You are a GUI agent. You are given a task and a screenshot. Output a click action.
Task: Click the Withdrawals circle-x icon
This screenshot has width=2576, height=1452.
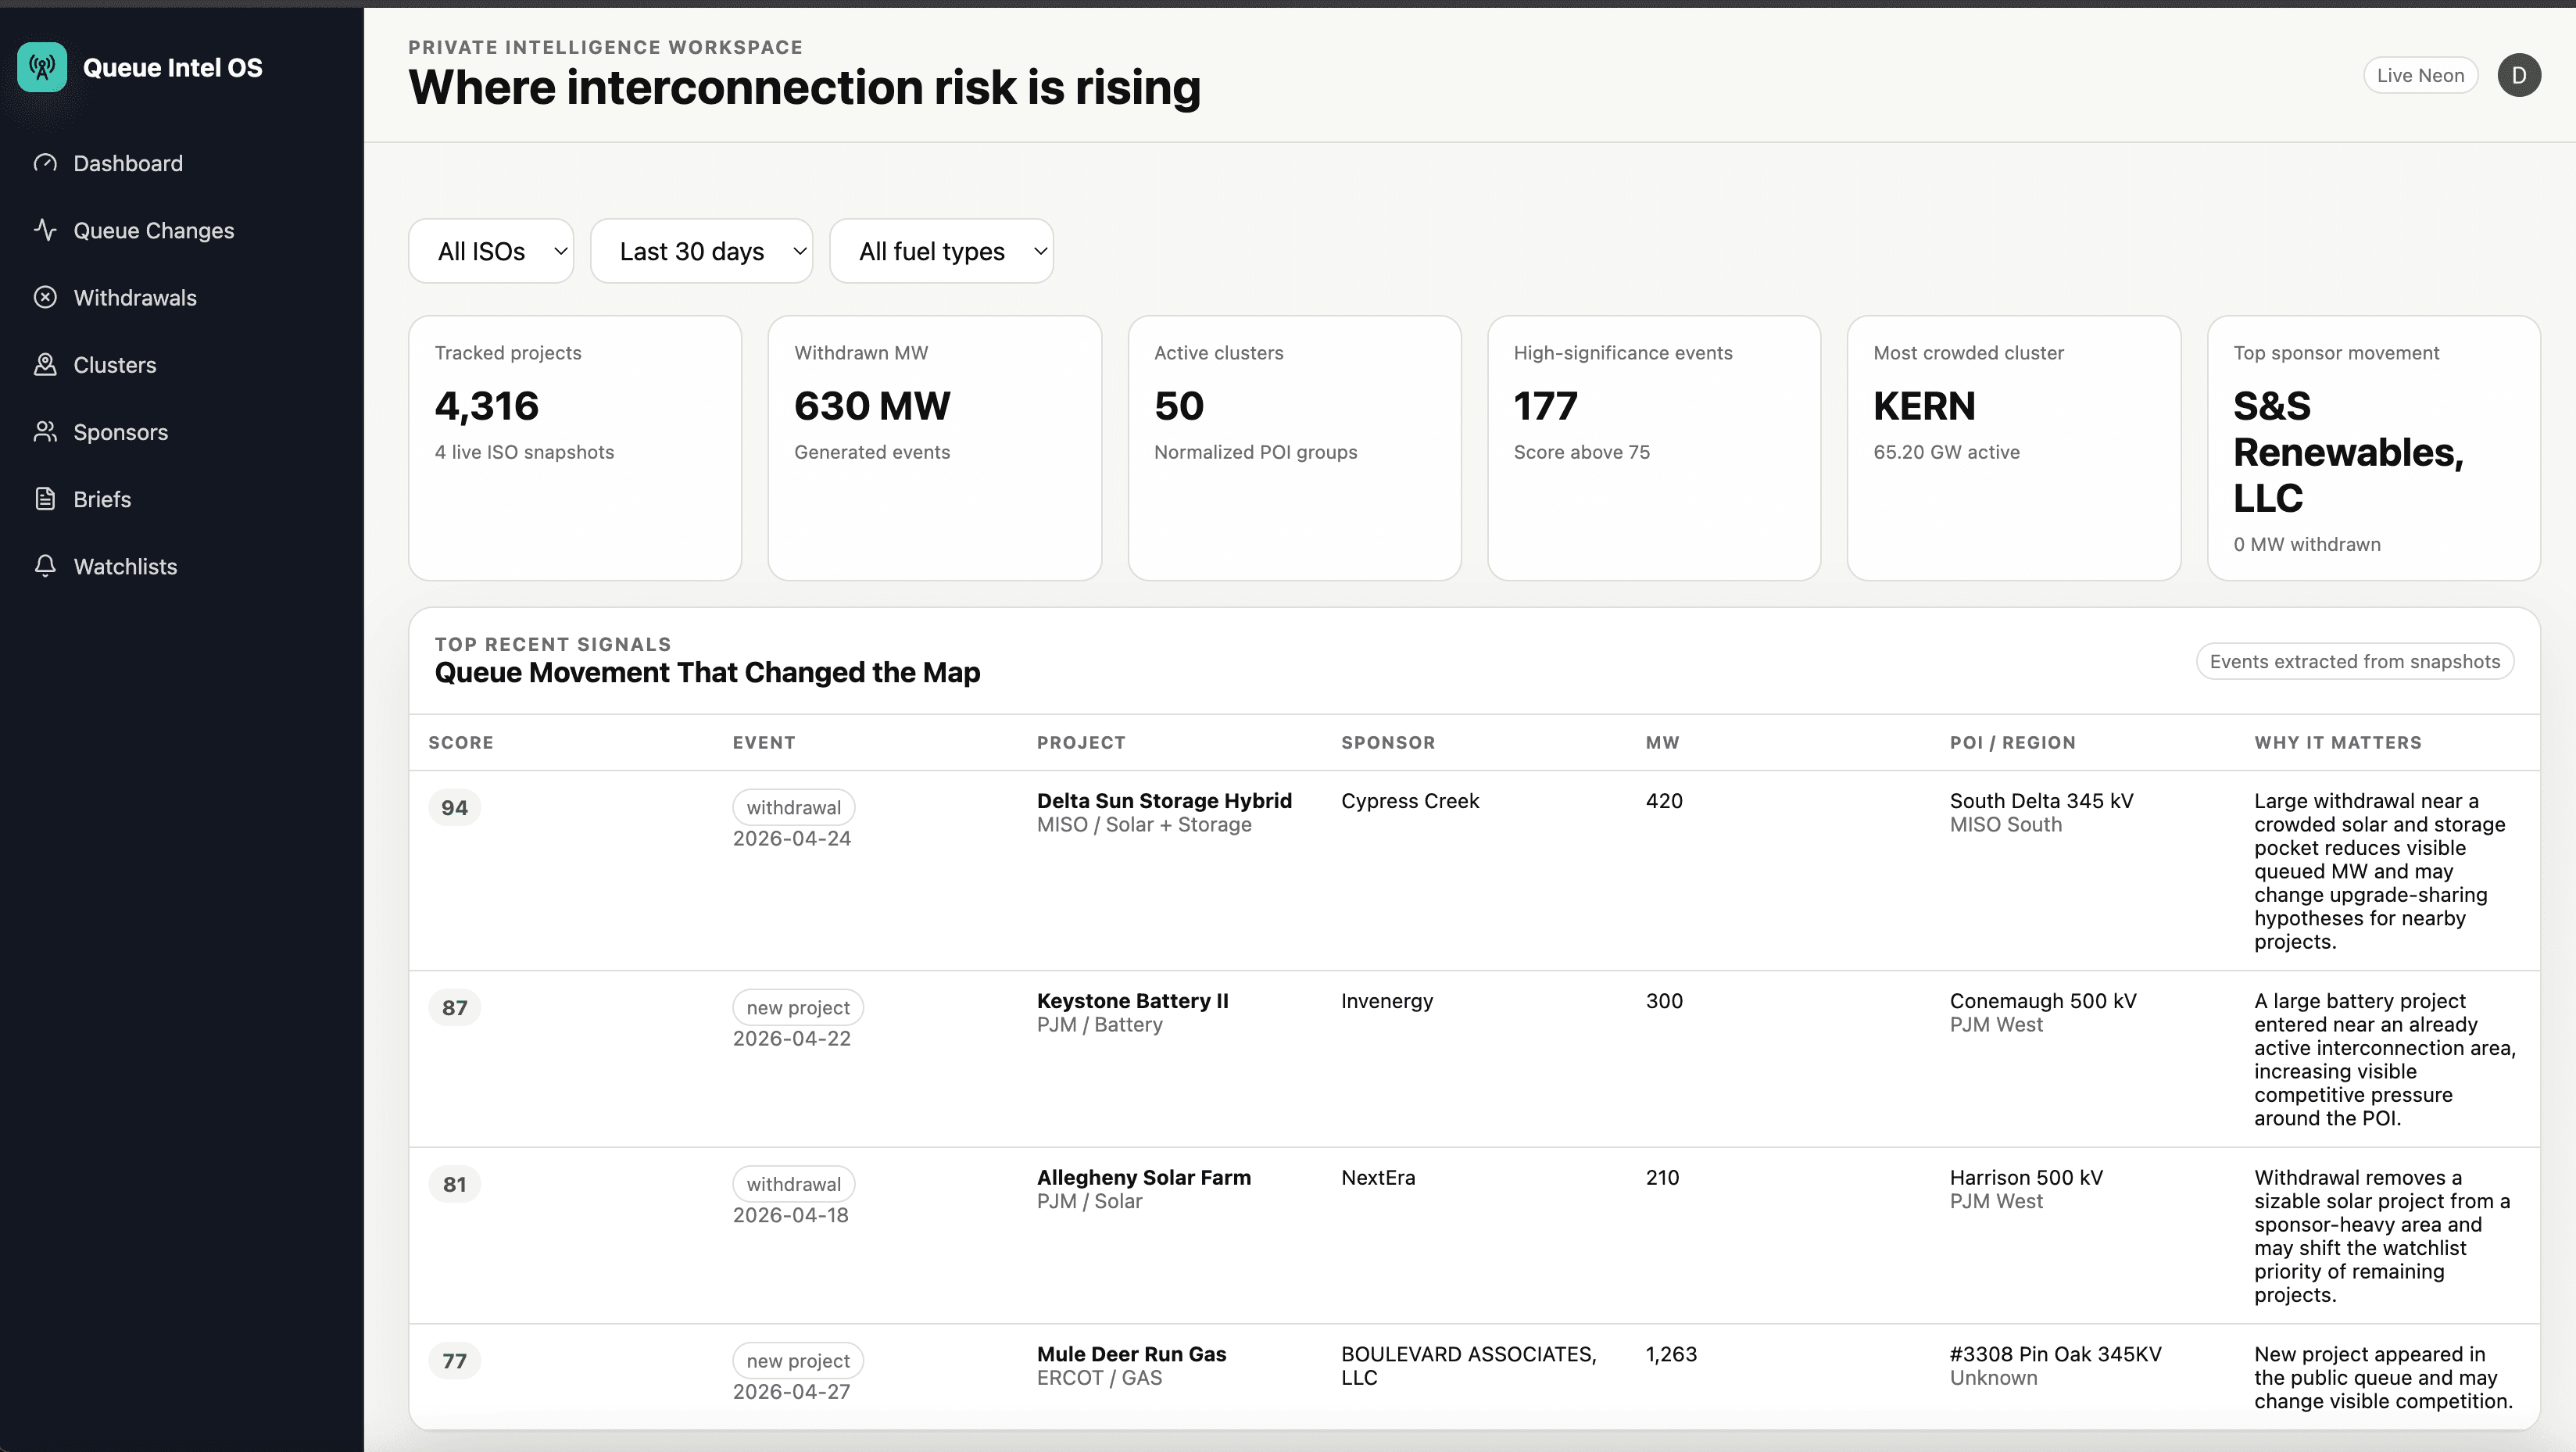45,297
